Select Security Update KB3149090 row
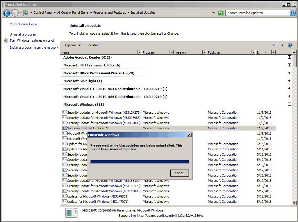298x222 pixels. pyautogui.click(x=168, y=191)
